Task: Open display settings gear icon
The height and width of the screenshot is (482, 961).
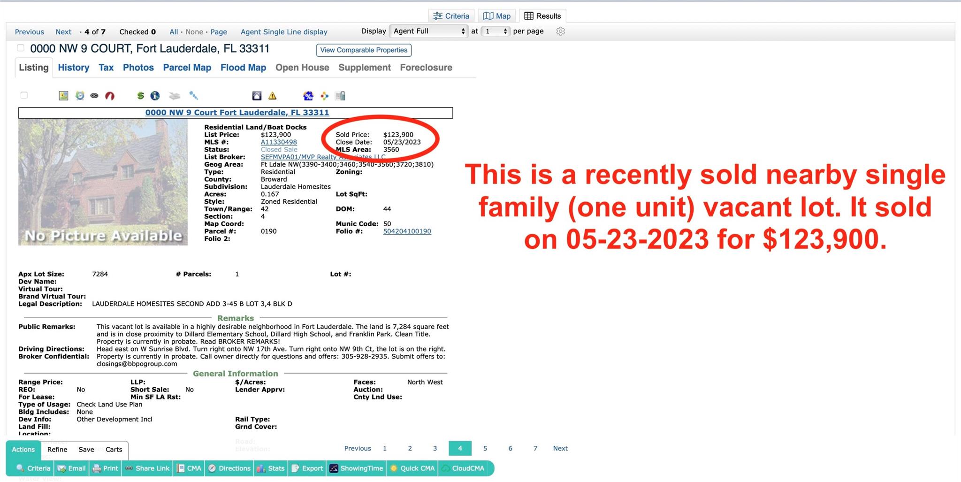Action: coord(560,31)
